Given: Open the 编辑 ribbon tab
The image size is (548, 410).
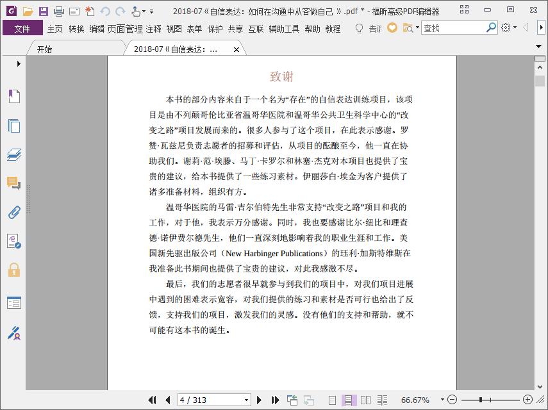Looking at the screenshot, I should (x=97, y=29).
